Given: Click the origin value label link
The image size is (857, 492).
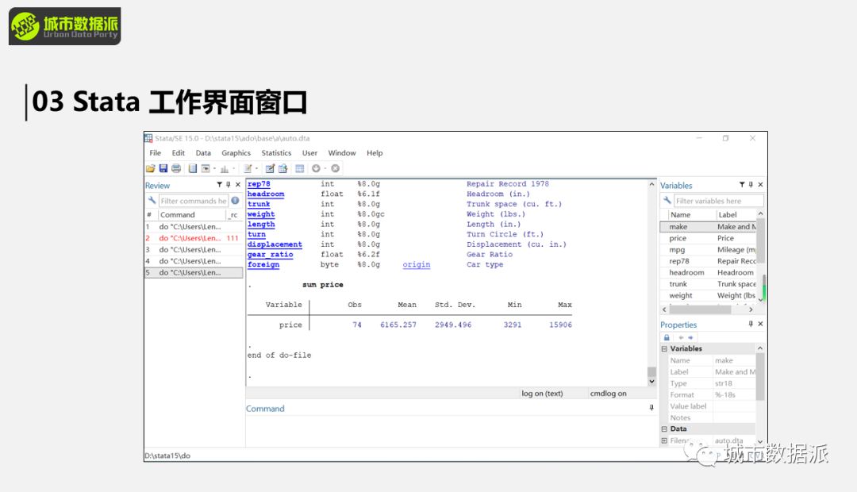Looking at the screenshot, I should click(417, 264).
